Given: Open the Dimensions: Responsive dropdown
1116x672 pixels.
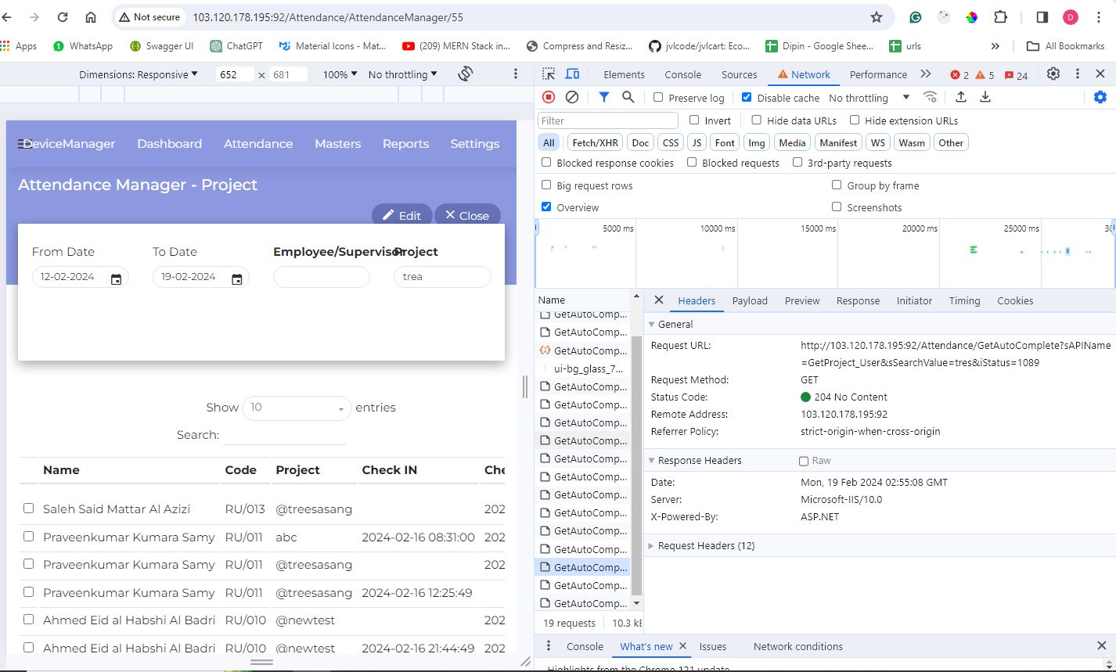Looking at the screenshot, I should [139, 74].
